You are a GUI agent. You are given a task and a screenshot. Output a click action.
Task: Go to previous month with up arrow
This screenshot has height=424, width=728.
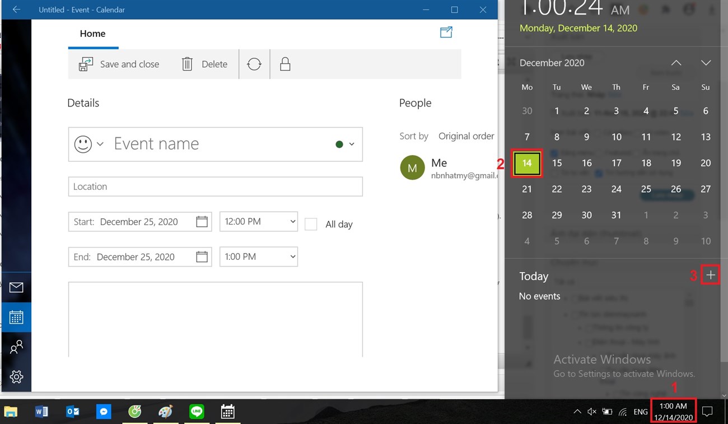coord(676,63)
